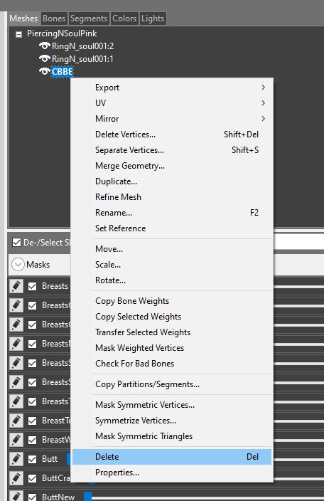Open the Segments tab

(89, 19)
